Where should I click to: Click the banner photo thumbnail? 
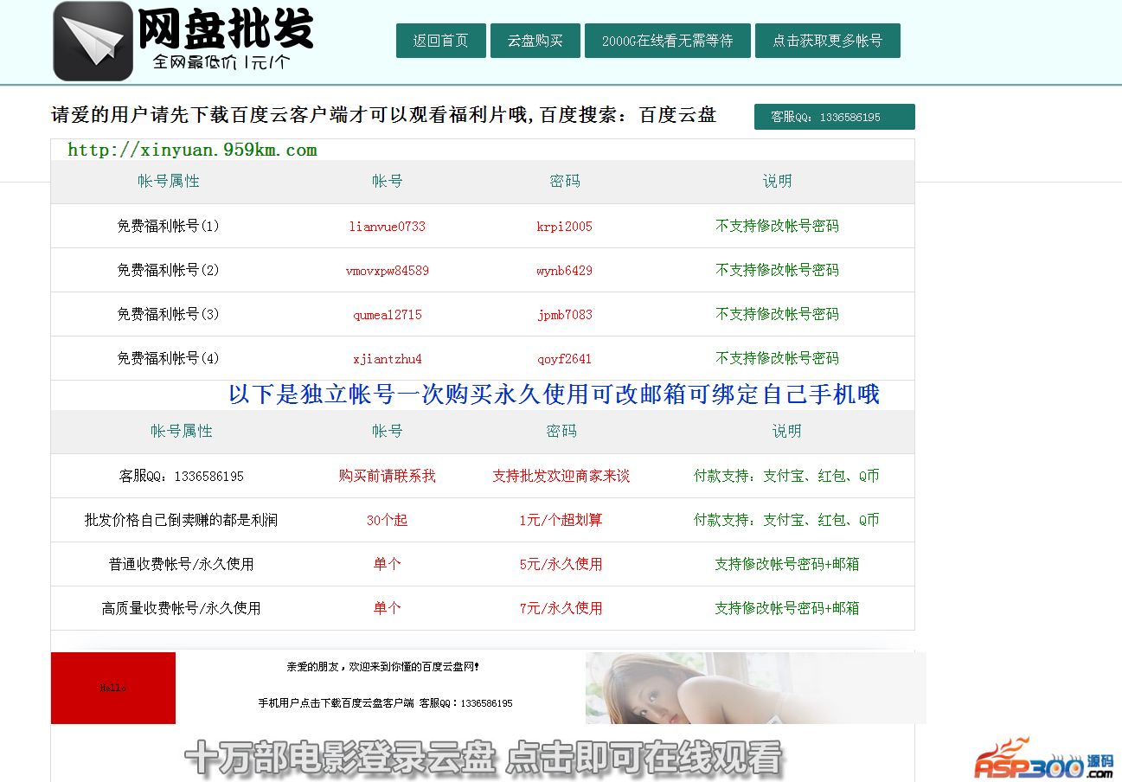[x=756, y=688]
